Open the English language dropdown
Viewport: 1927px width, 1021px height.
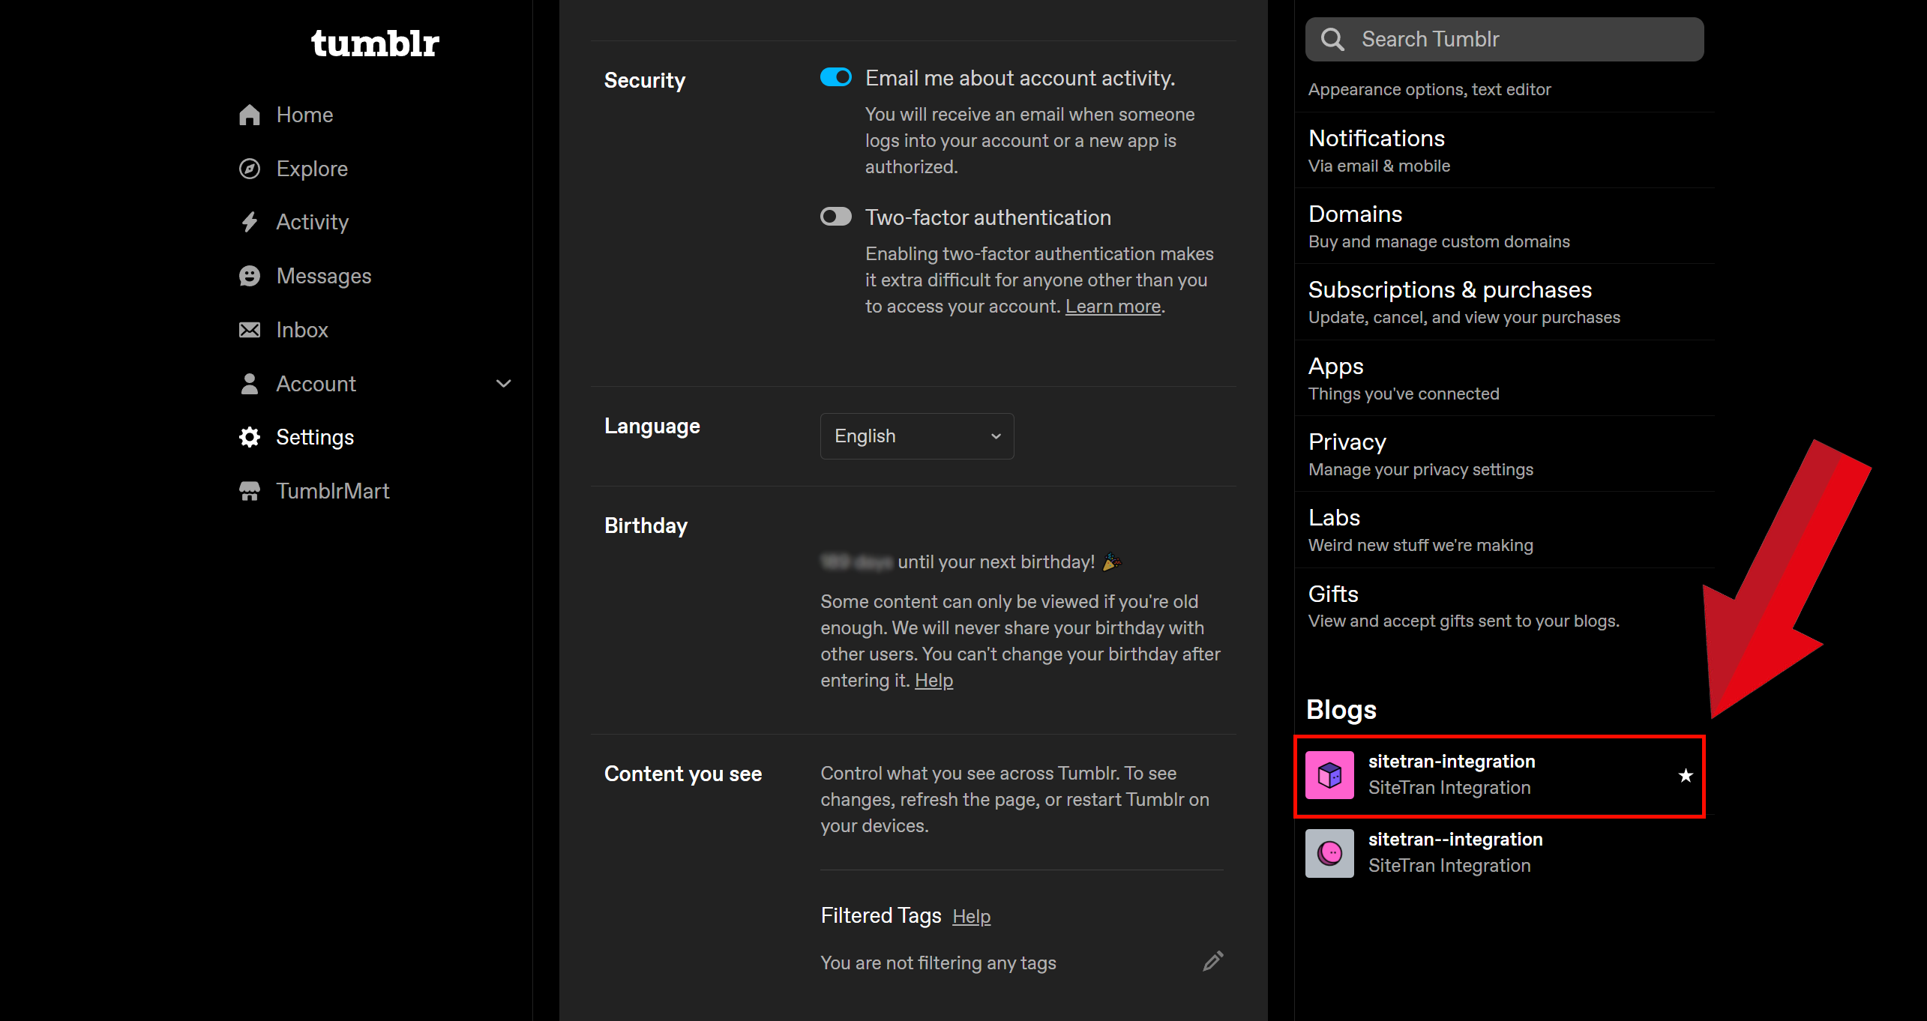(x=917, y=436)
